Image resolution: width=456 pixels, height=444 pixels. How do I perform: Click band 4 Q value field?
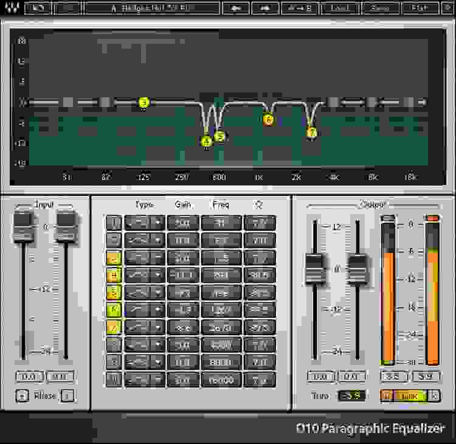[260, 276]
